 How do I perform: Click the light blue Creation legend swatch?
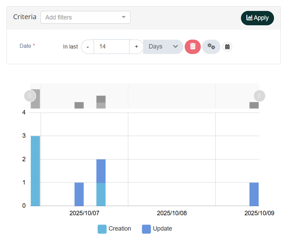coord(102,229)
